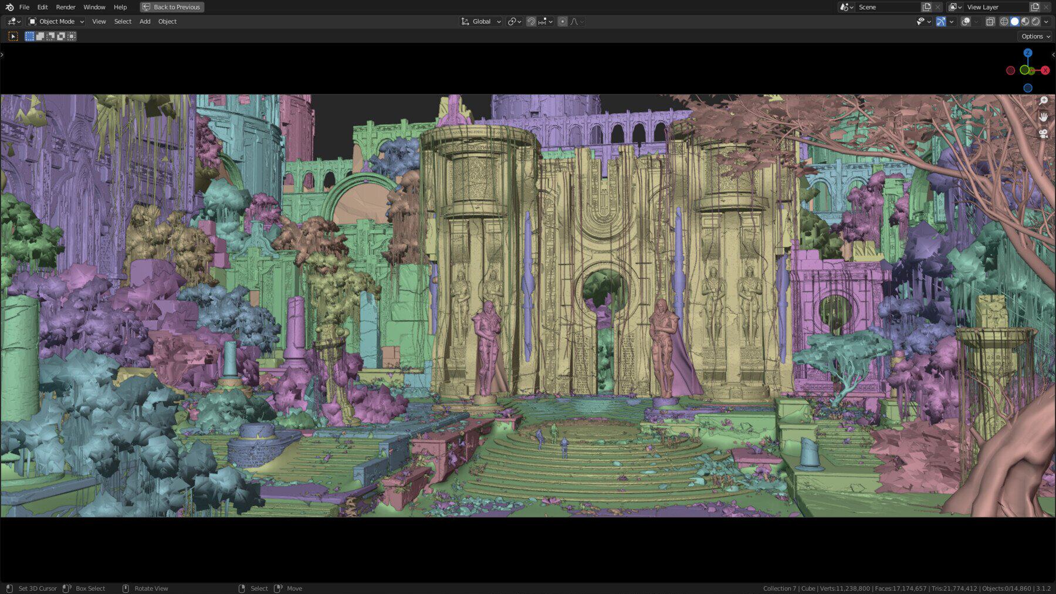Viewport: 1056px width, 594px height.
Task: Toggle snapping magnet icon
Action: pyautogui.click(x=531, y=22)
